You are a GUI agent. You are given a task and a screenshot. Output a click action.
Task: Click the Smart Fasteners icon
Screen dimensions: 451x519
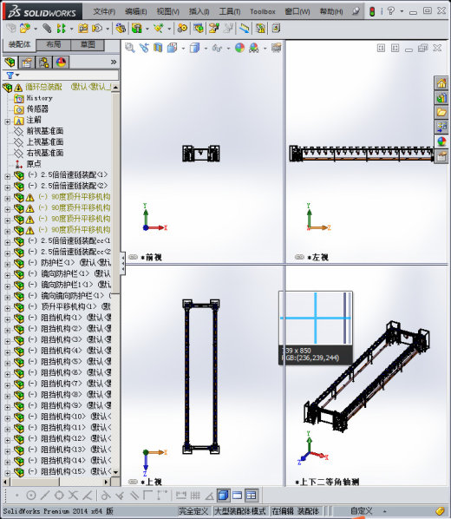(82, 28)
